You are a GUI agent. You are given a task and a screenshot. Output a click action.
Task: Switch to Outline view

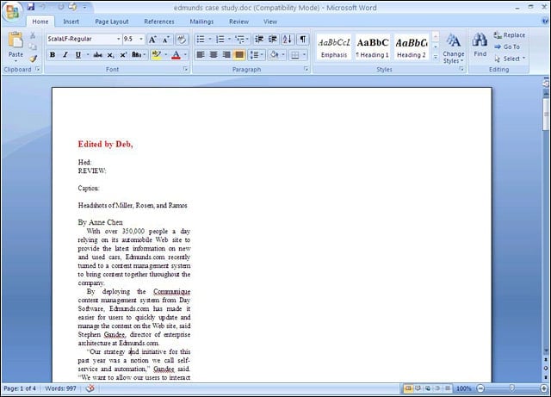click(x=437, y=388)
